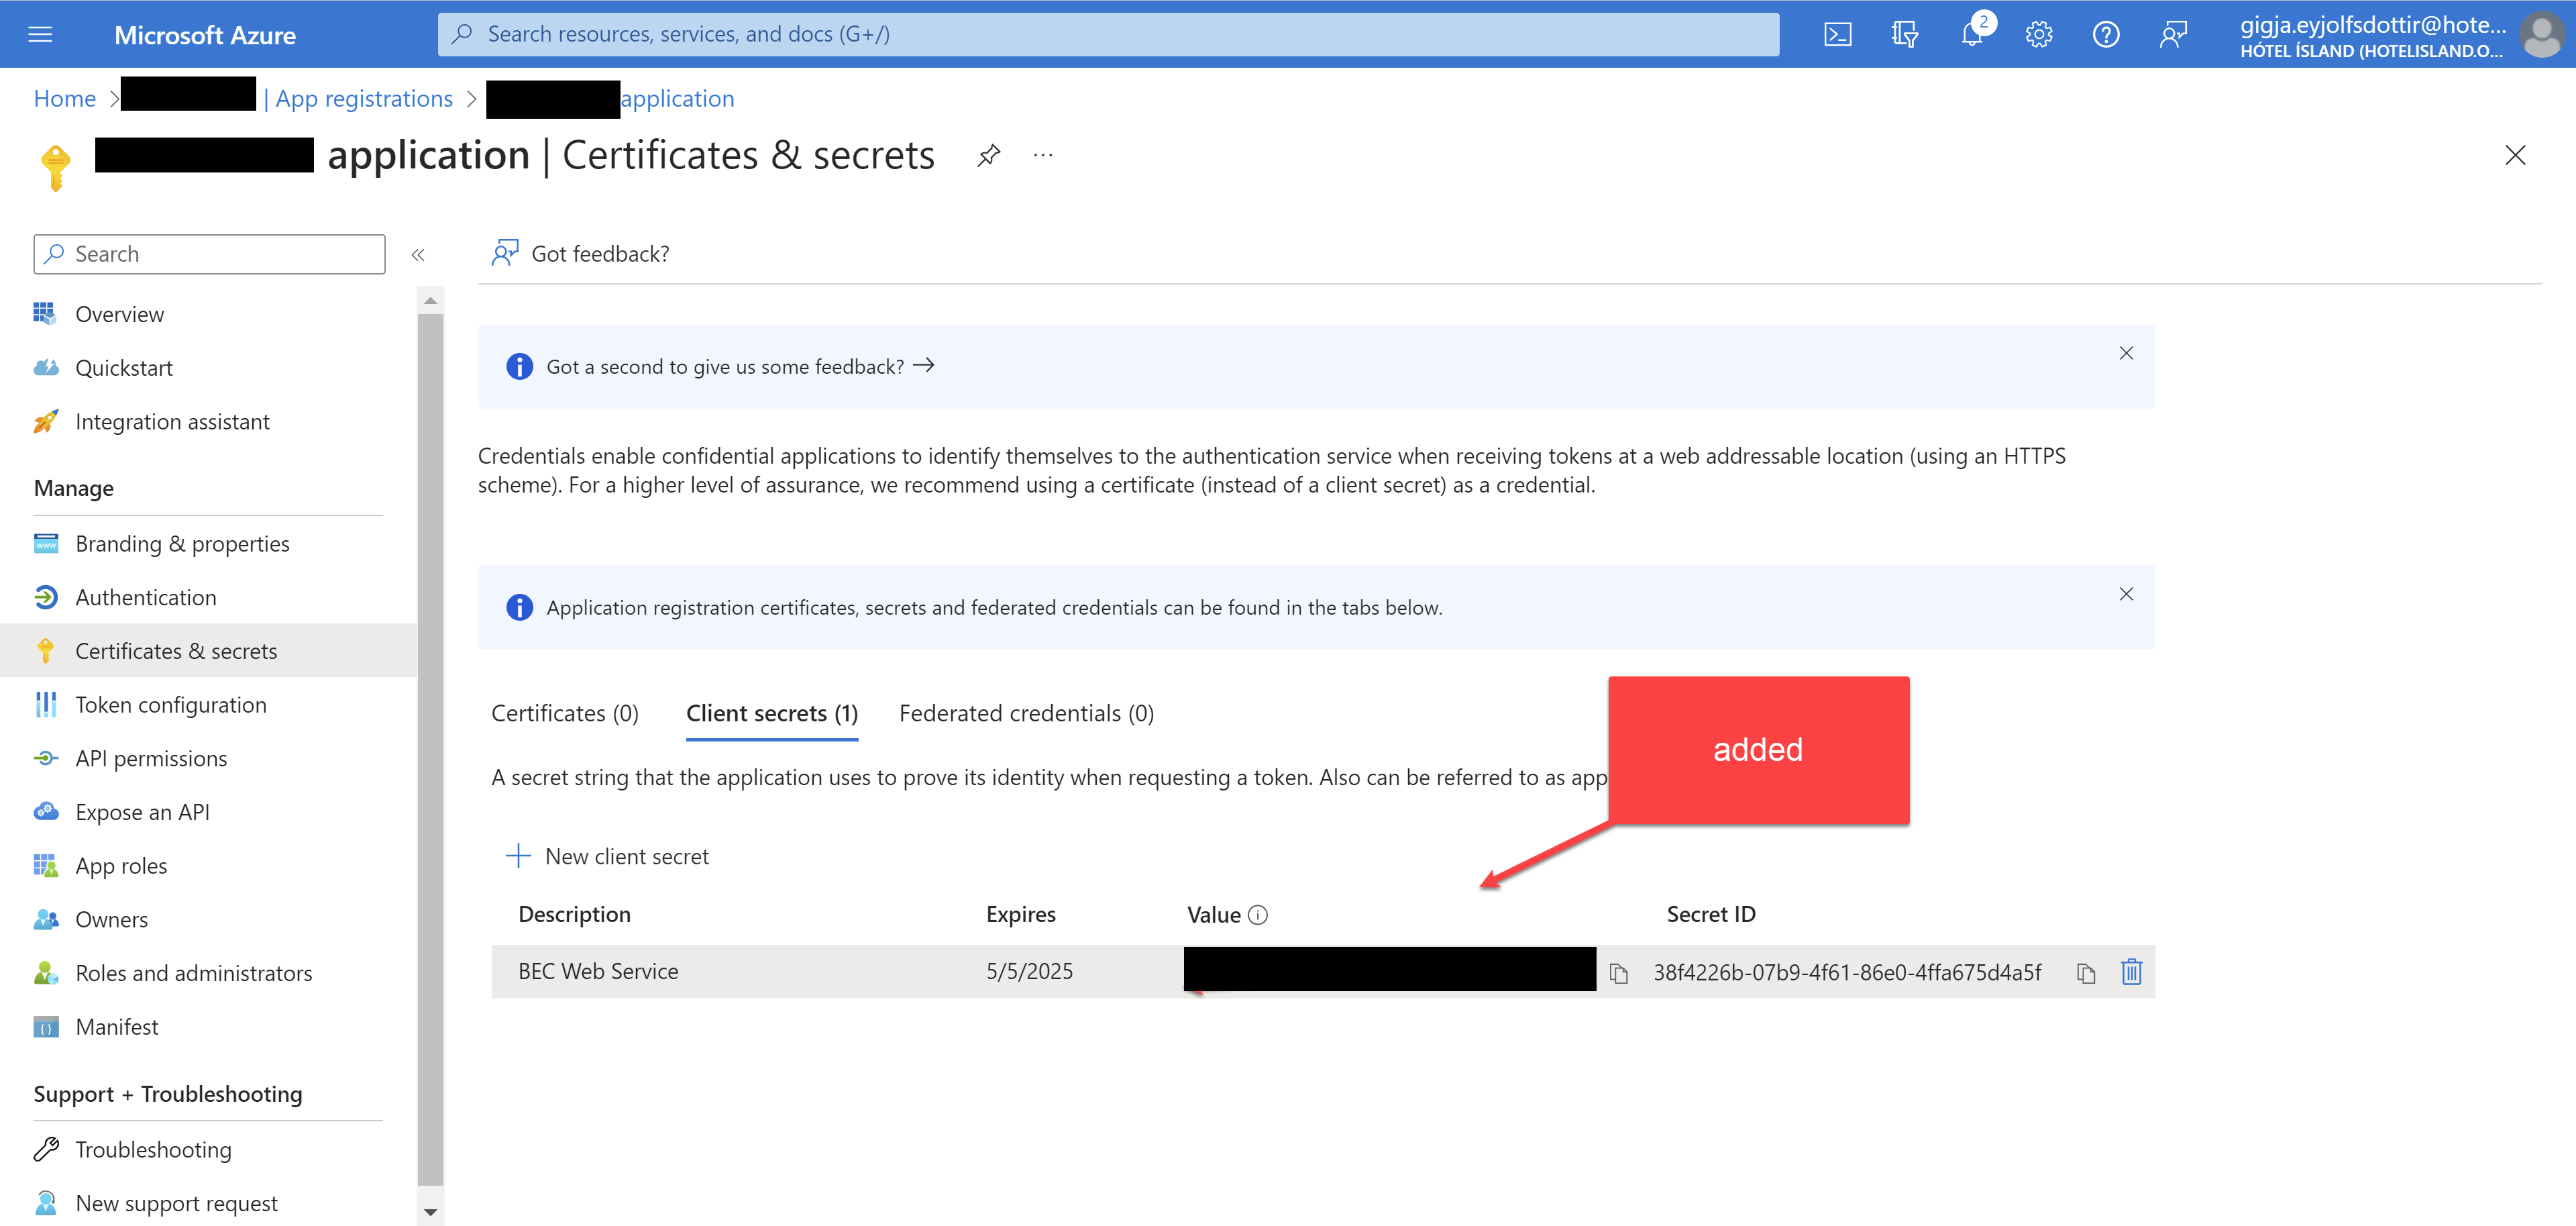This screenshot has height=1226, width=2576.
Task: Switch to the Certificates (0) tab
Action: pyautogui.click(x=564, y=713)
